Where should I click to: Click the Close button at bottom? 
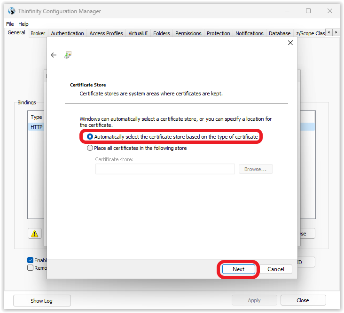coord(303,300)
